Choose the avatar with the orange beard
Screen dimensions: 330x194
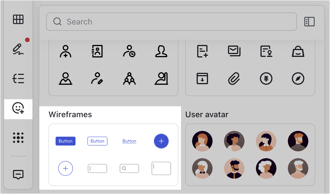tap(298, 141)
